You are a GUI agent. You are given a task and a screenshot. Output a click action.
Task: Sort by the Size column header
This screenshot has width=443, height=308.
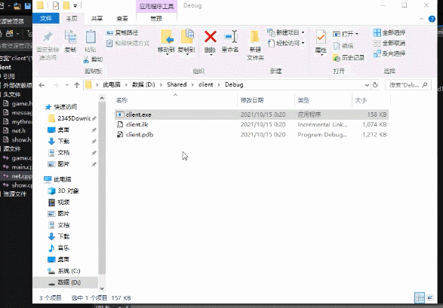click(x=371, y=100)
